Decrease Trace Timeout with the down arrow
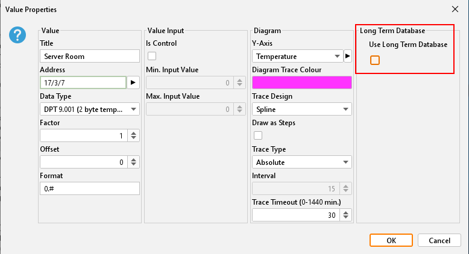The width and height of the screenshot is (469, 254). click(x=346, y=217)
